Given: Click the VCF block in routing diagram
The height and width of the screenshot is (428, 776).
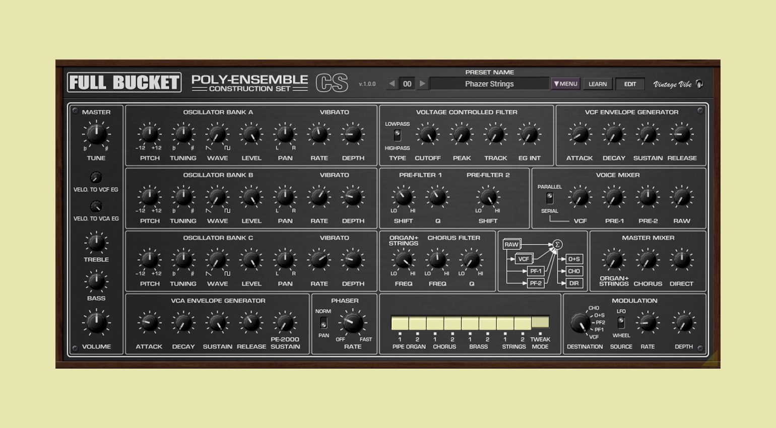Looking at the screenshot, I should click(x=524, y=259).
